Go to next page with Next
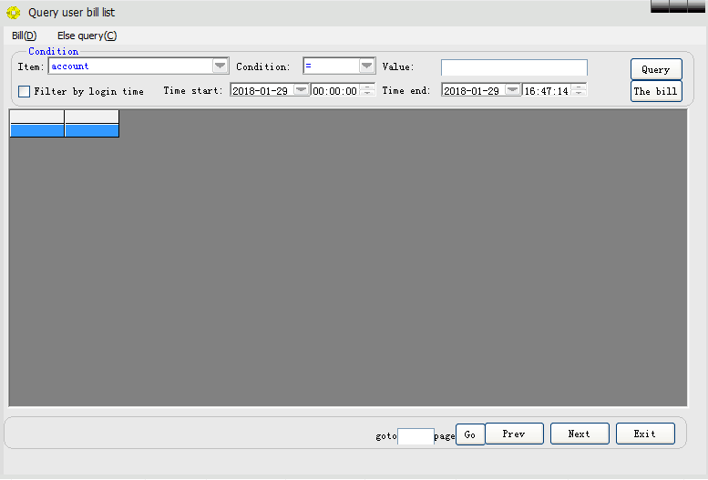Screen dimensions: 708x480 click(x=580, y=434)
